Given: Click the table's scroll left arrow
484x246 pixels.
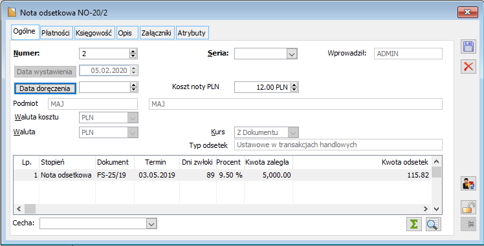Looking at the screenshot, I should tap(19, 209).
